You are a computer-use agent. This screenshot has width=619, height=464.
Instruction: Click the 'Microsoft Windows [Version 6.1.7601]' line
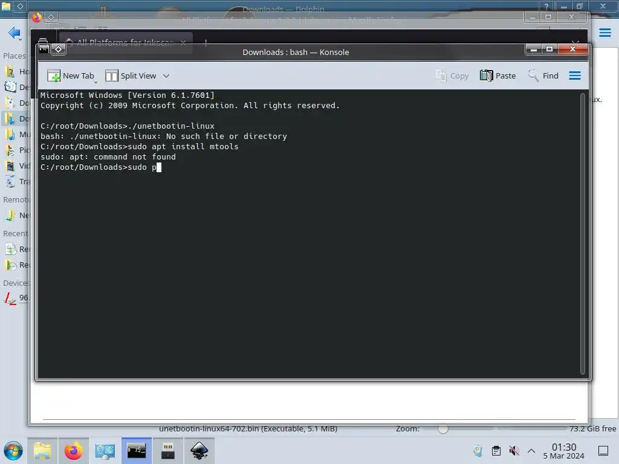click(x=128, y=95)
